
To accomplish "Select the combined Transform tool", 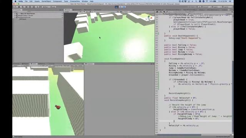I will coord(34,7).
